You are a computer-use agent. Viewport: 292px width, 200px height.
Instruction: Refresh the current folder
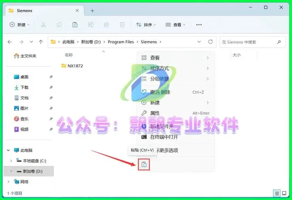click(210, 42)
